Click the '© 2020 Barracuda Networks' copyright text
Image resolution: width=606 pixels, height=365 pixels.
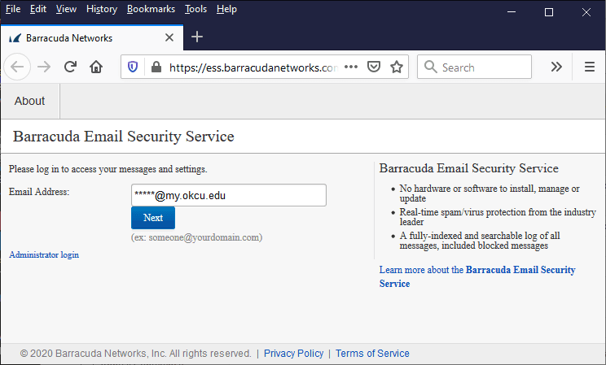coord(136,354)
